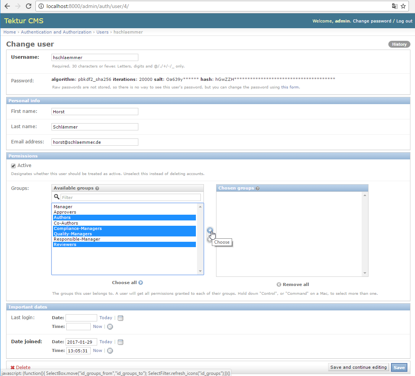Click the Remove all arrow icon

(x=279, y=284)
